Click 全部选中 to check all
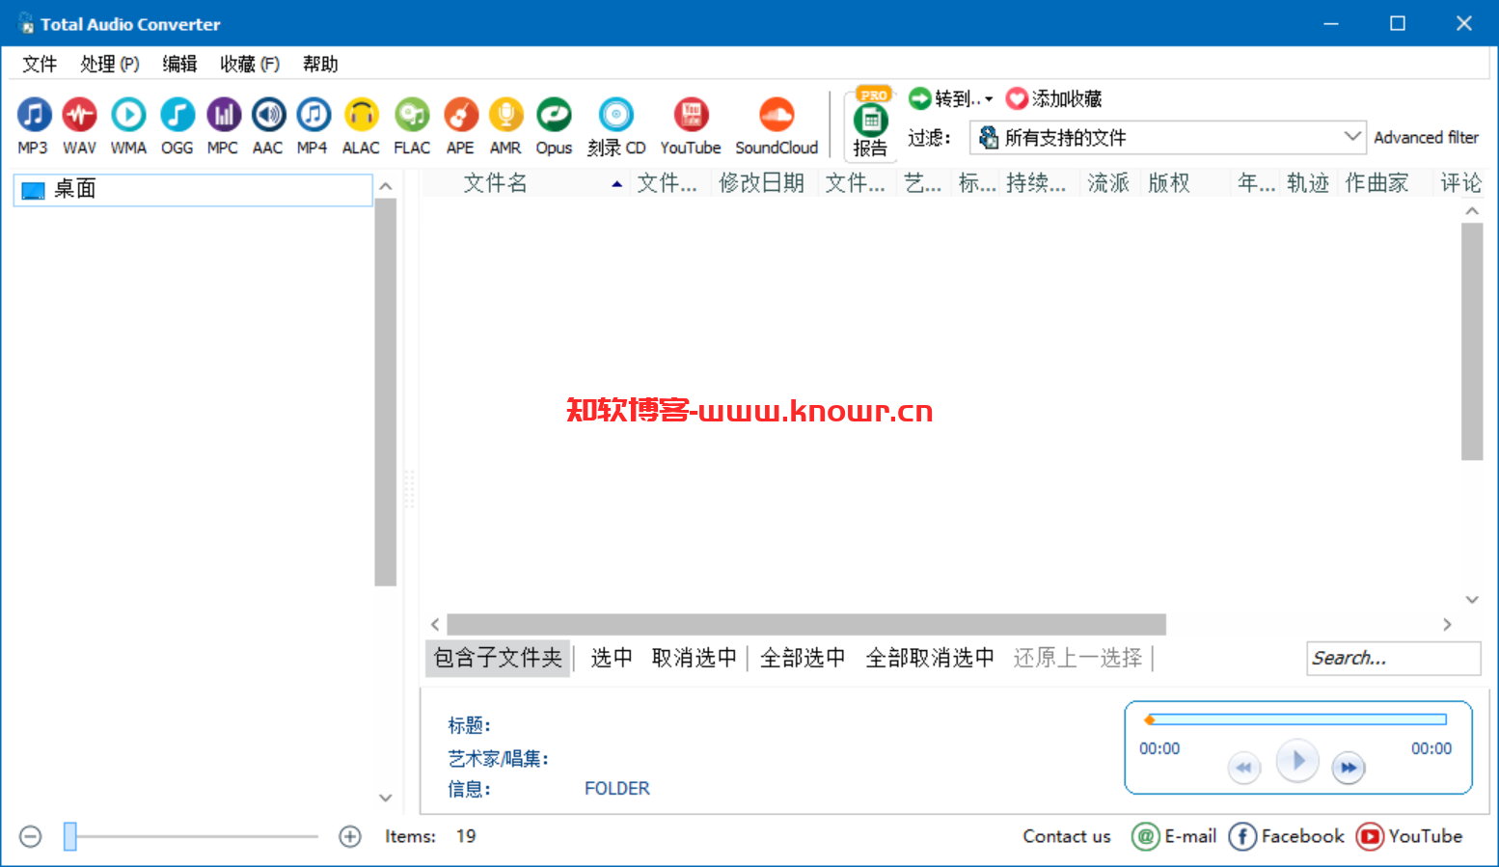Image resolution: width=1499 pixels, height=867 pixels. pyautogui.click(x=803, y=658)
